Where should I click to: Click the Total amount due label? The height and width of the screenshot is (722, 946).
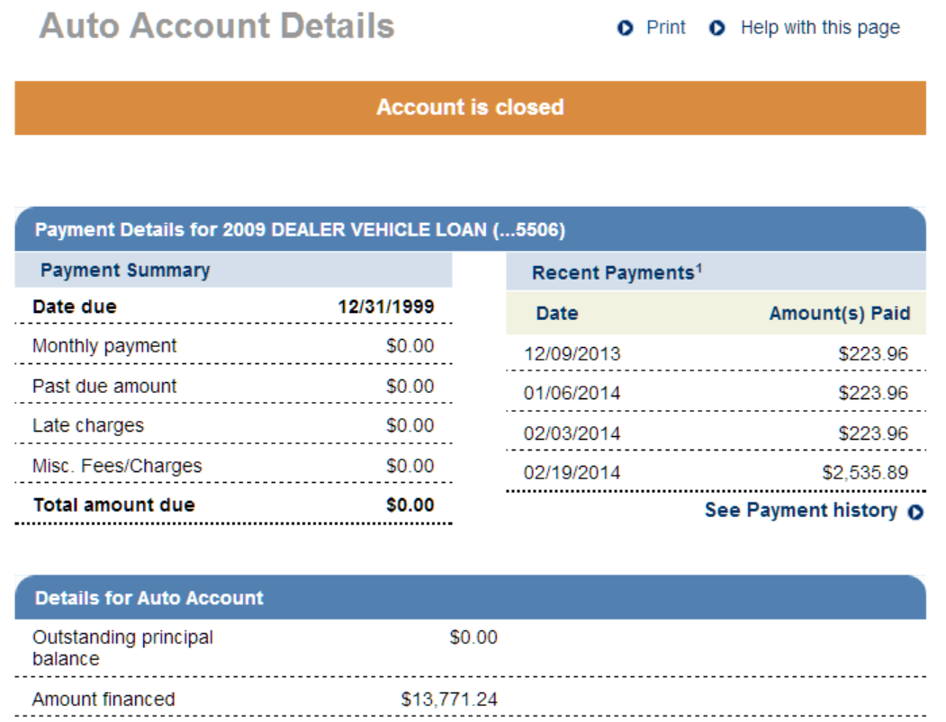click(x=114, y=505)
